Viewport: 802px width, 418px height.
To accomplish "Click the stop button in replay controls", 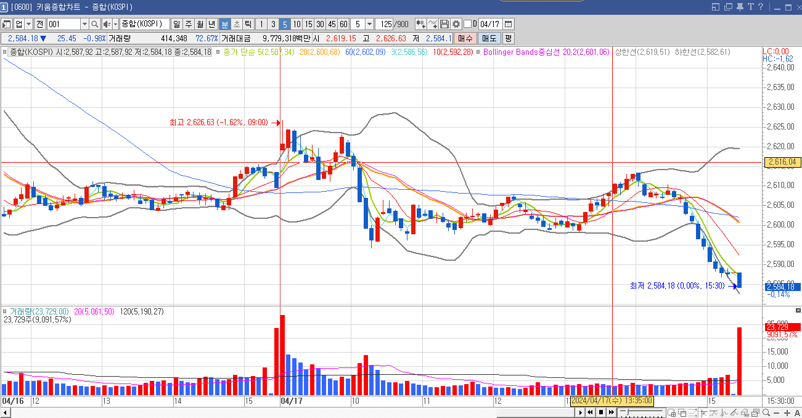I will click(600, 412).
